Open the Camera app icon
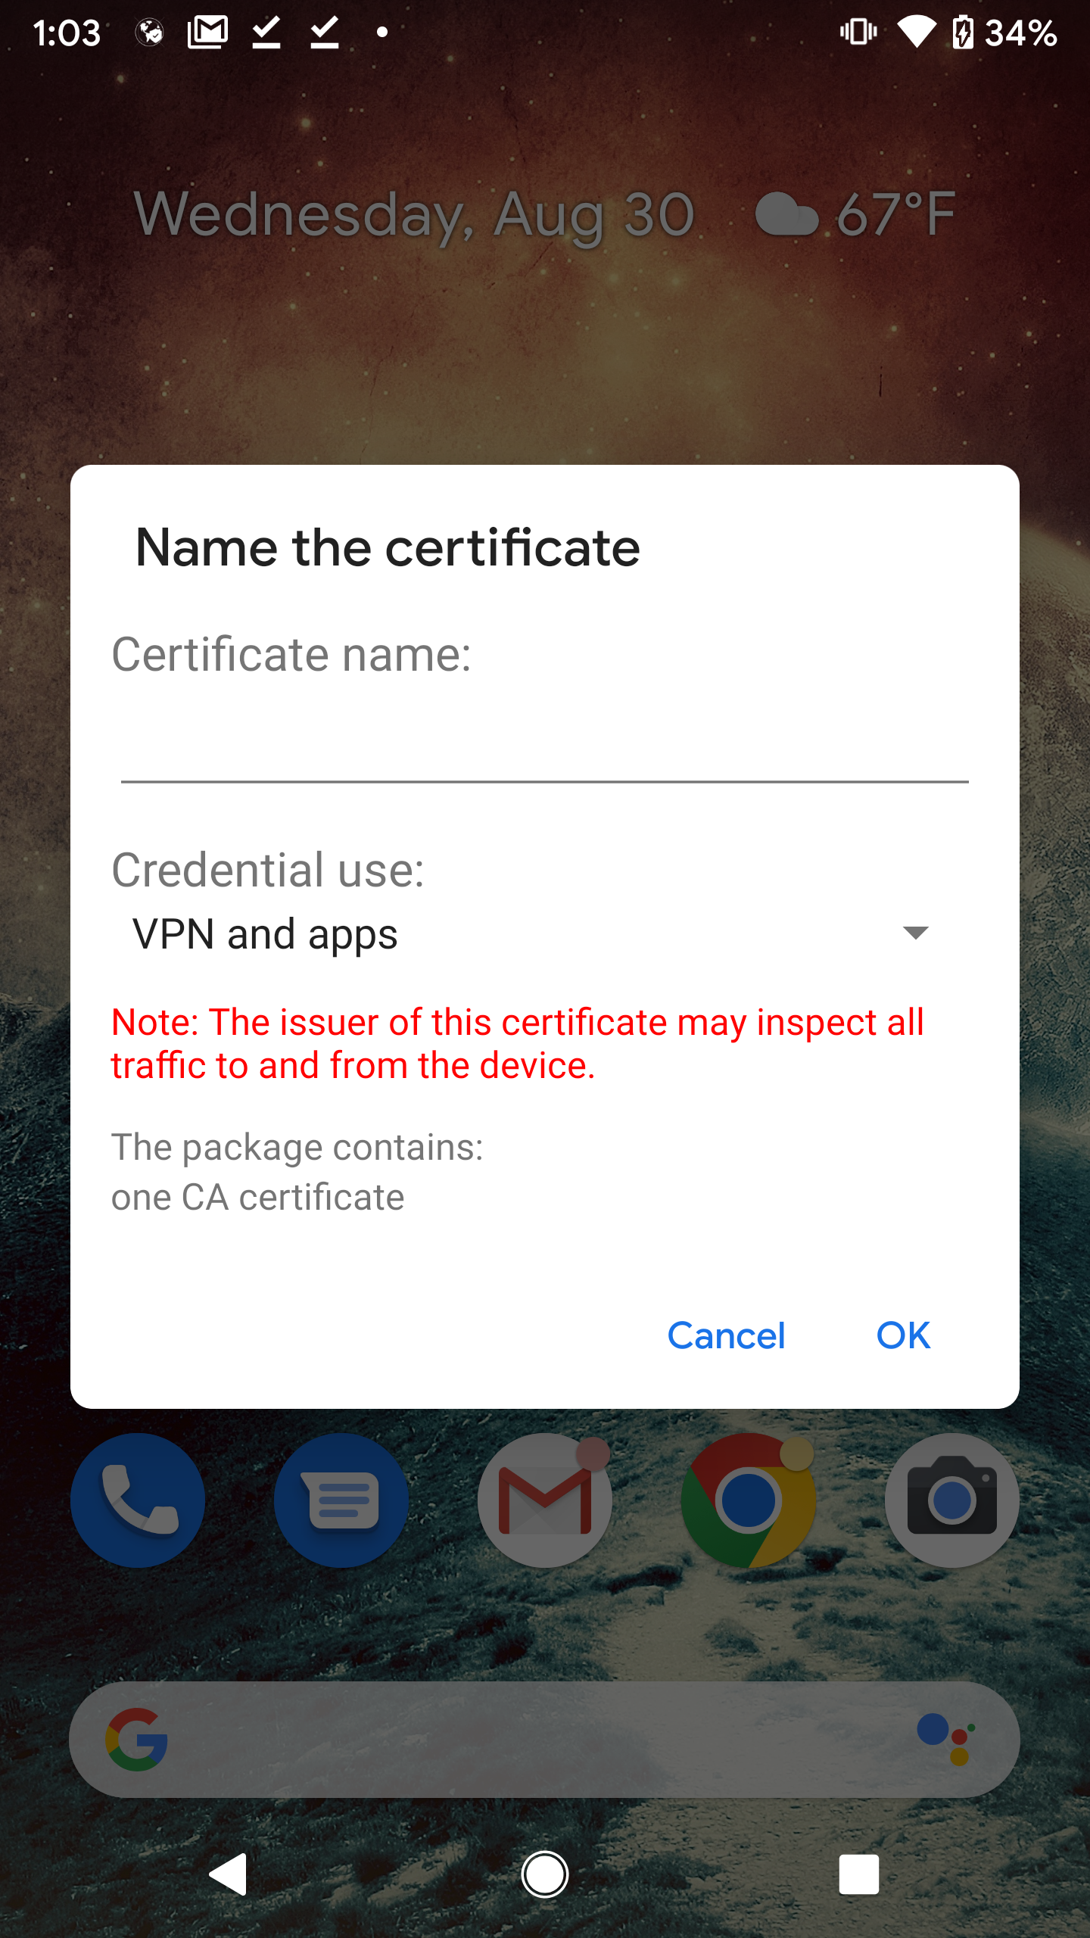The image size is (1090, 1938). (x=952, y=1500)
